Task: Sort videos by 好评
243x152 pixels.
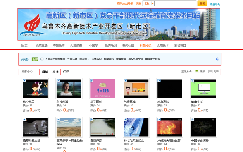Action: (66, 72)
